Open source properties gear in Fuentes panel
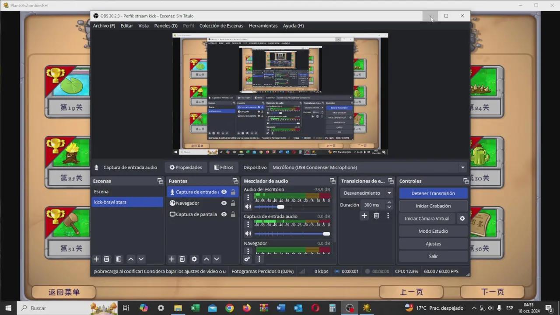This screenshot has width=560, height=315. (x=194, y=259)
